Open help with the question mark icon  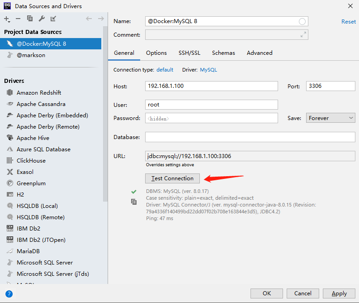tap(9, 293)
